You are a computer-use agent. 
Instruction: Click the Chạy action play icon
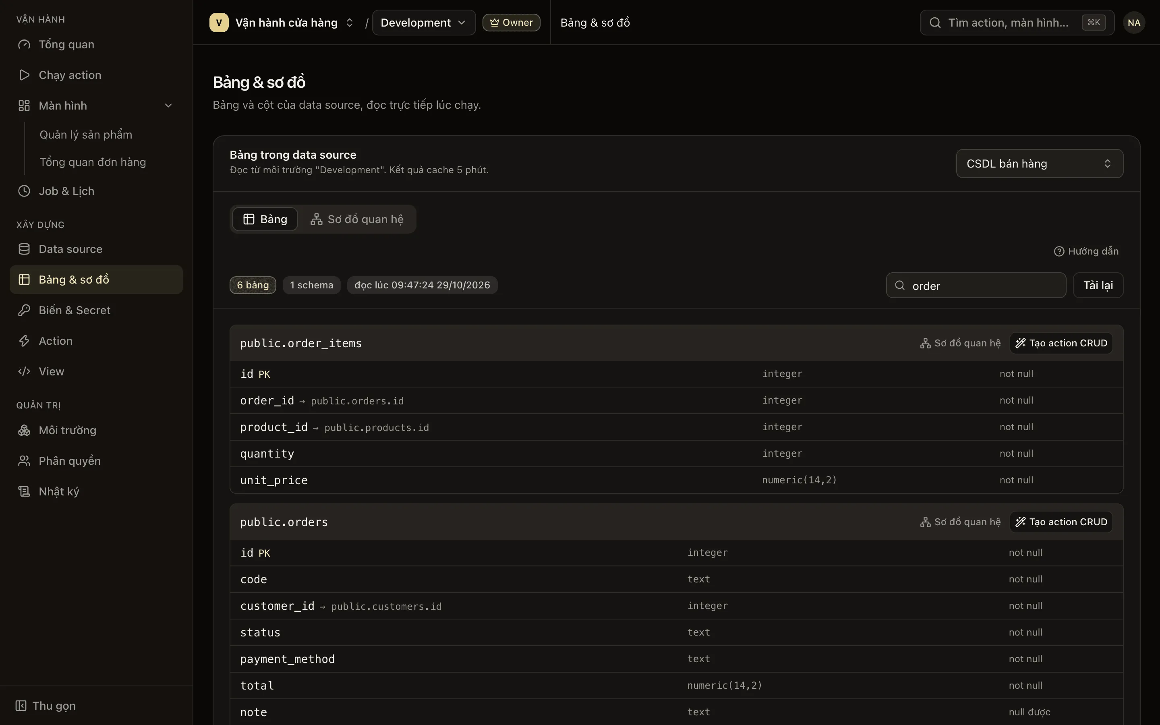tap(24, 75)
